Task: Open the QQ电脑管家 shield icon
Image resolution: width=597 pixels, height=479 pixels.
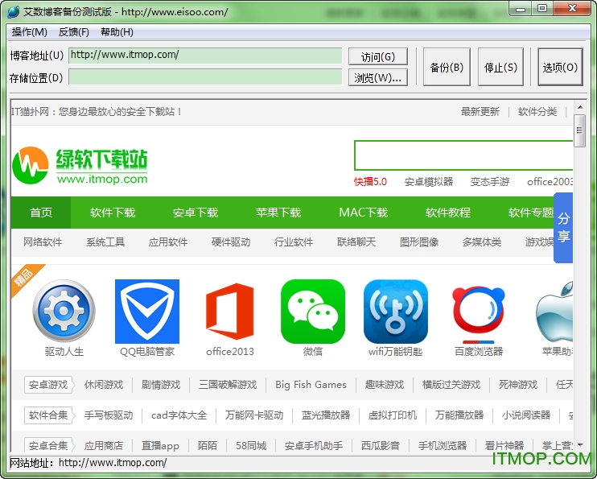Action: pyautogui.click(x=147, y=312)
